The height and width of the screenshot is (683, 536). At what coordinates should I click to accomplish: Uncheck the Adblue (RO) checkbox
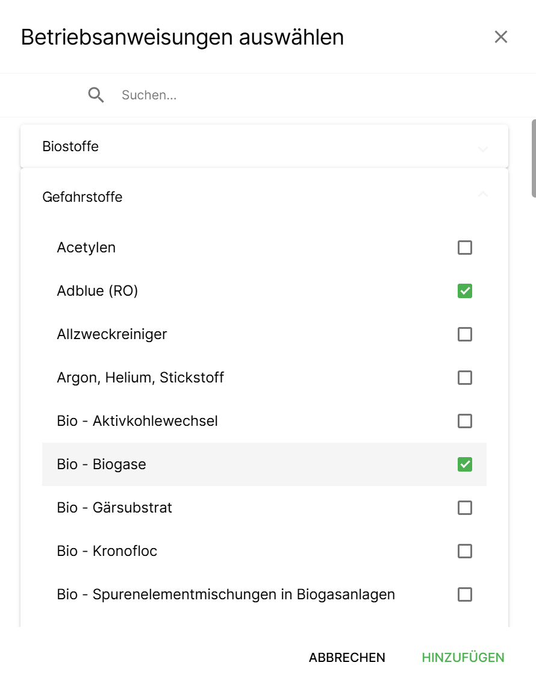click(x=465, y=291)
